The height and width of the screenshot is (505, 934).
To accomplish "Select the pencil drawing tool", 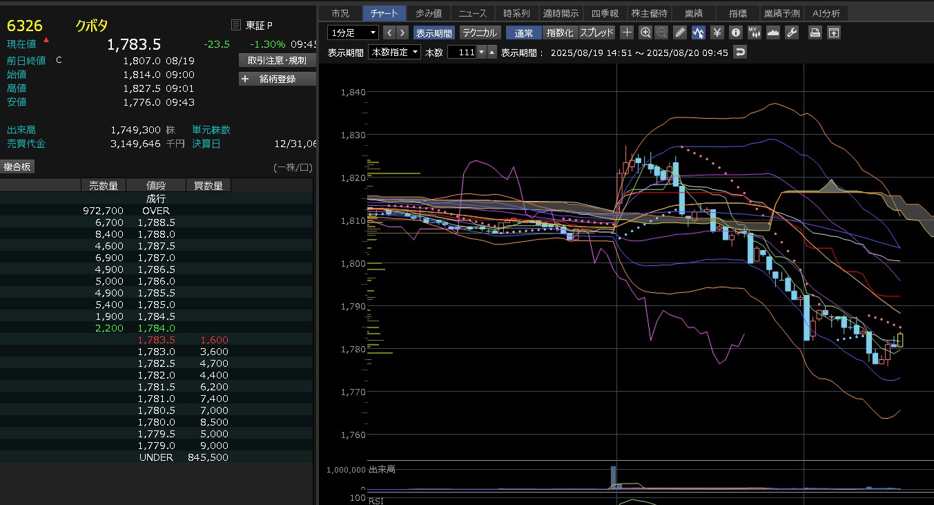I will (680, 32).
